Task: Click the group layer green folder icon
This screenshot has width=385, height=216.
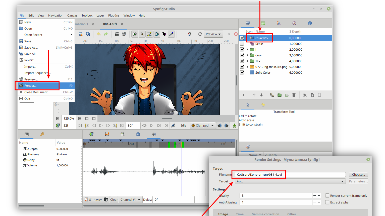Action: (280, 95)
